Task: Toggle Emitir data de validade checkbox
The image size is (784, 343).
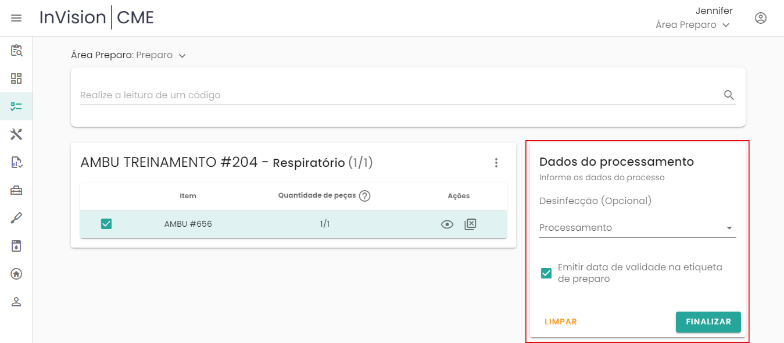Action: pos(546,273)
